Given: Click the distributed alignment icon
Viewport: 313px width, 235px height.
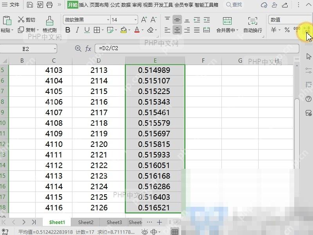Looking at the screenshot, I should 207,30.
